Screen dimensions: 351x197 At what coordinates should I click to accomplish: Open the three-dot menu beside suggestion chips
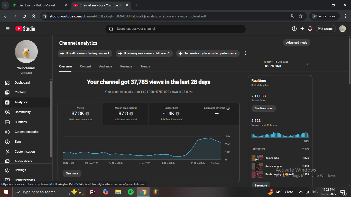(x=245, y=53)
